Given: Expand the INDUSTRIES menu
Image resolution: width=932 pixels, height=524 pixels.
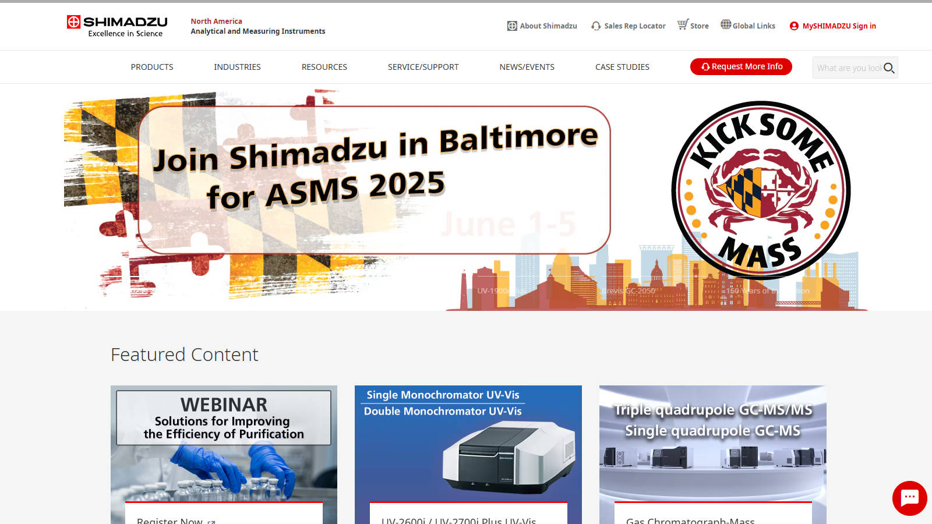Looking at the screenshot, I should 237,67.
